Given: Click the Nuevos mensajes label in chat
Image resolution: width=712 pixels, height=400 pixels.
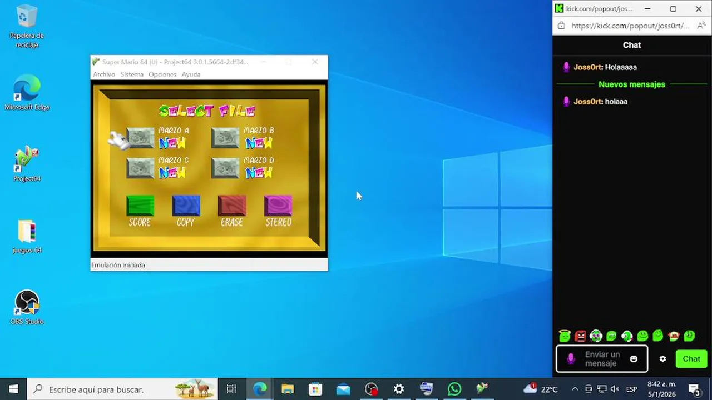Looking at the screenshot, I should 632,84.
